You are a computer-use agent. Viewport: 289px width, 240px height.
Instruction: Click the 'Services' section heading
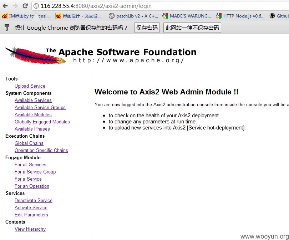15,193
